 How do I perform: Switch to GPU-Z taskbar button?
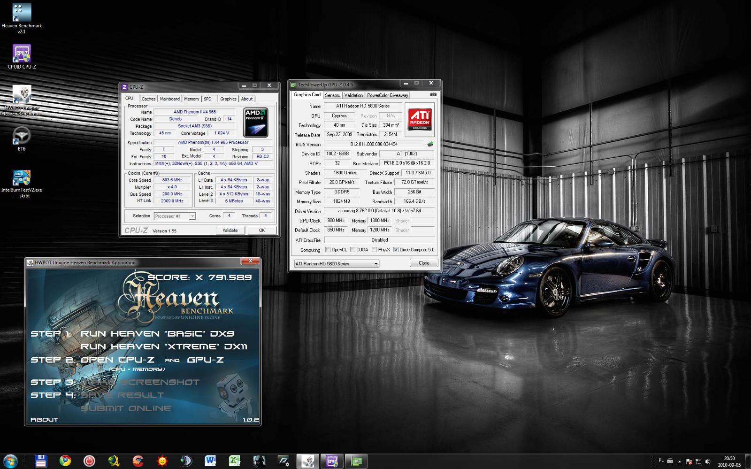point(357,461)
